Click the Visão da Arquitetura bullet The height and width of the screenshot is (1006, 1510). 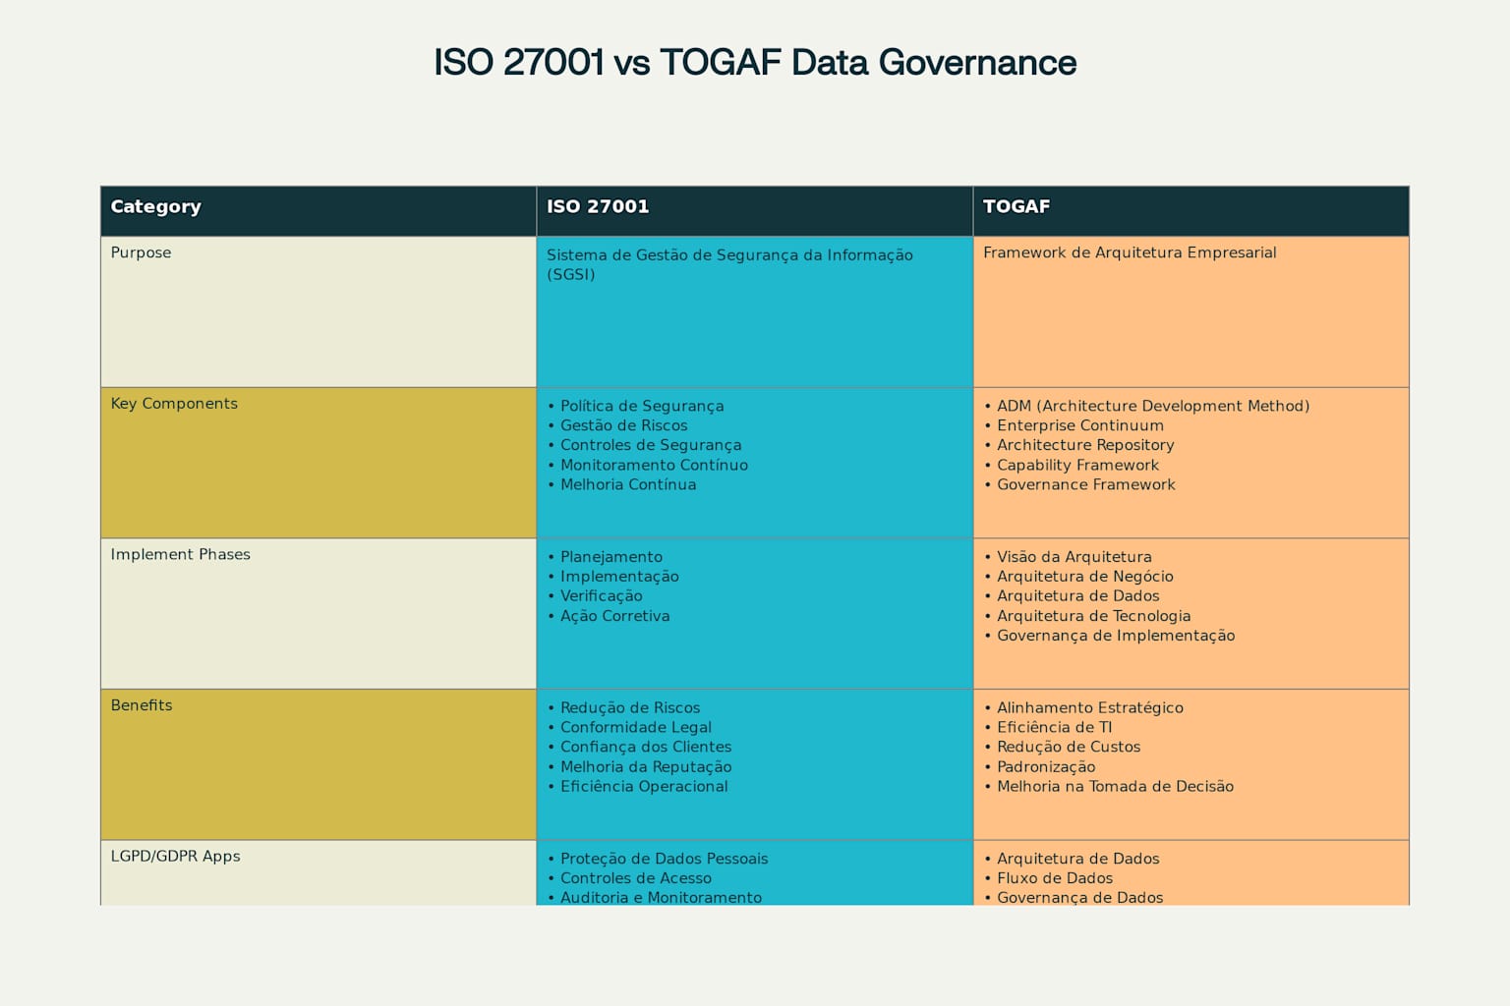pos(1074,557)
